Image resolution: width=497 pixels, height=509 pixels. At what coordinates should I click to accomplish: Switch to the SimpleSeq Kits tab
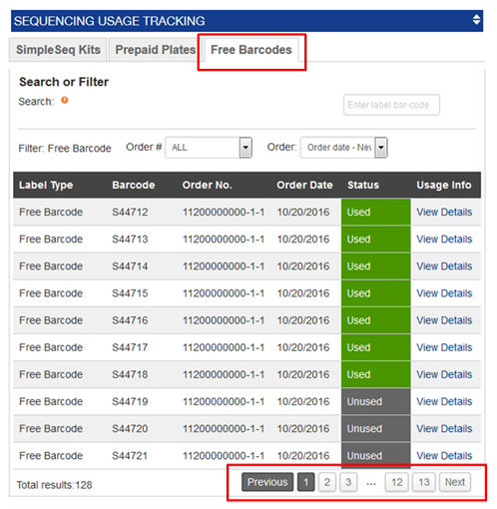click(58, 50)
